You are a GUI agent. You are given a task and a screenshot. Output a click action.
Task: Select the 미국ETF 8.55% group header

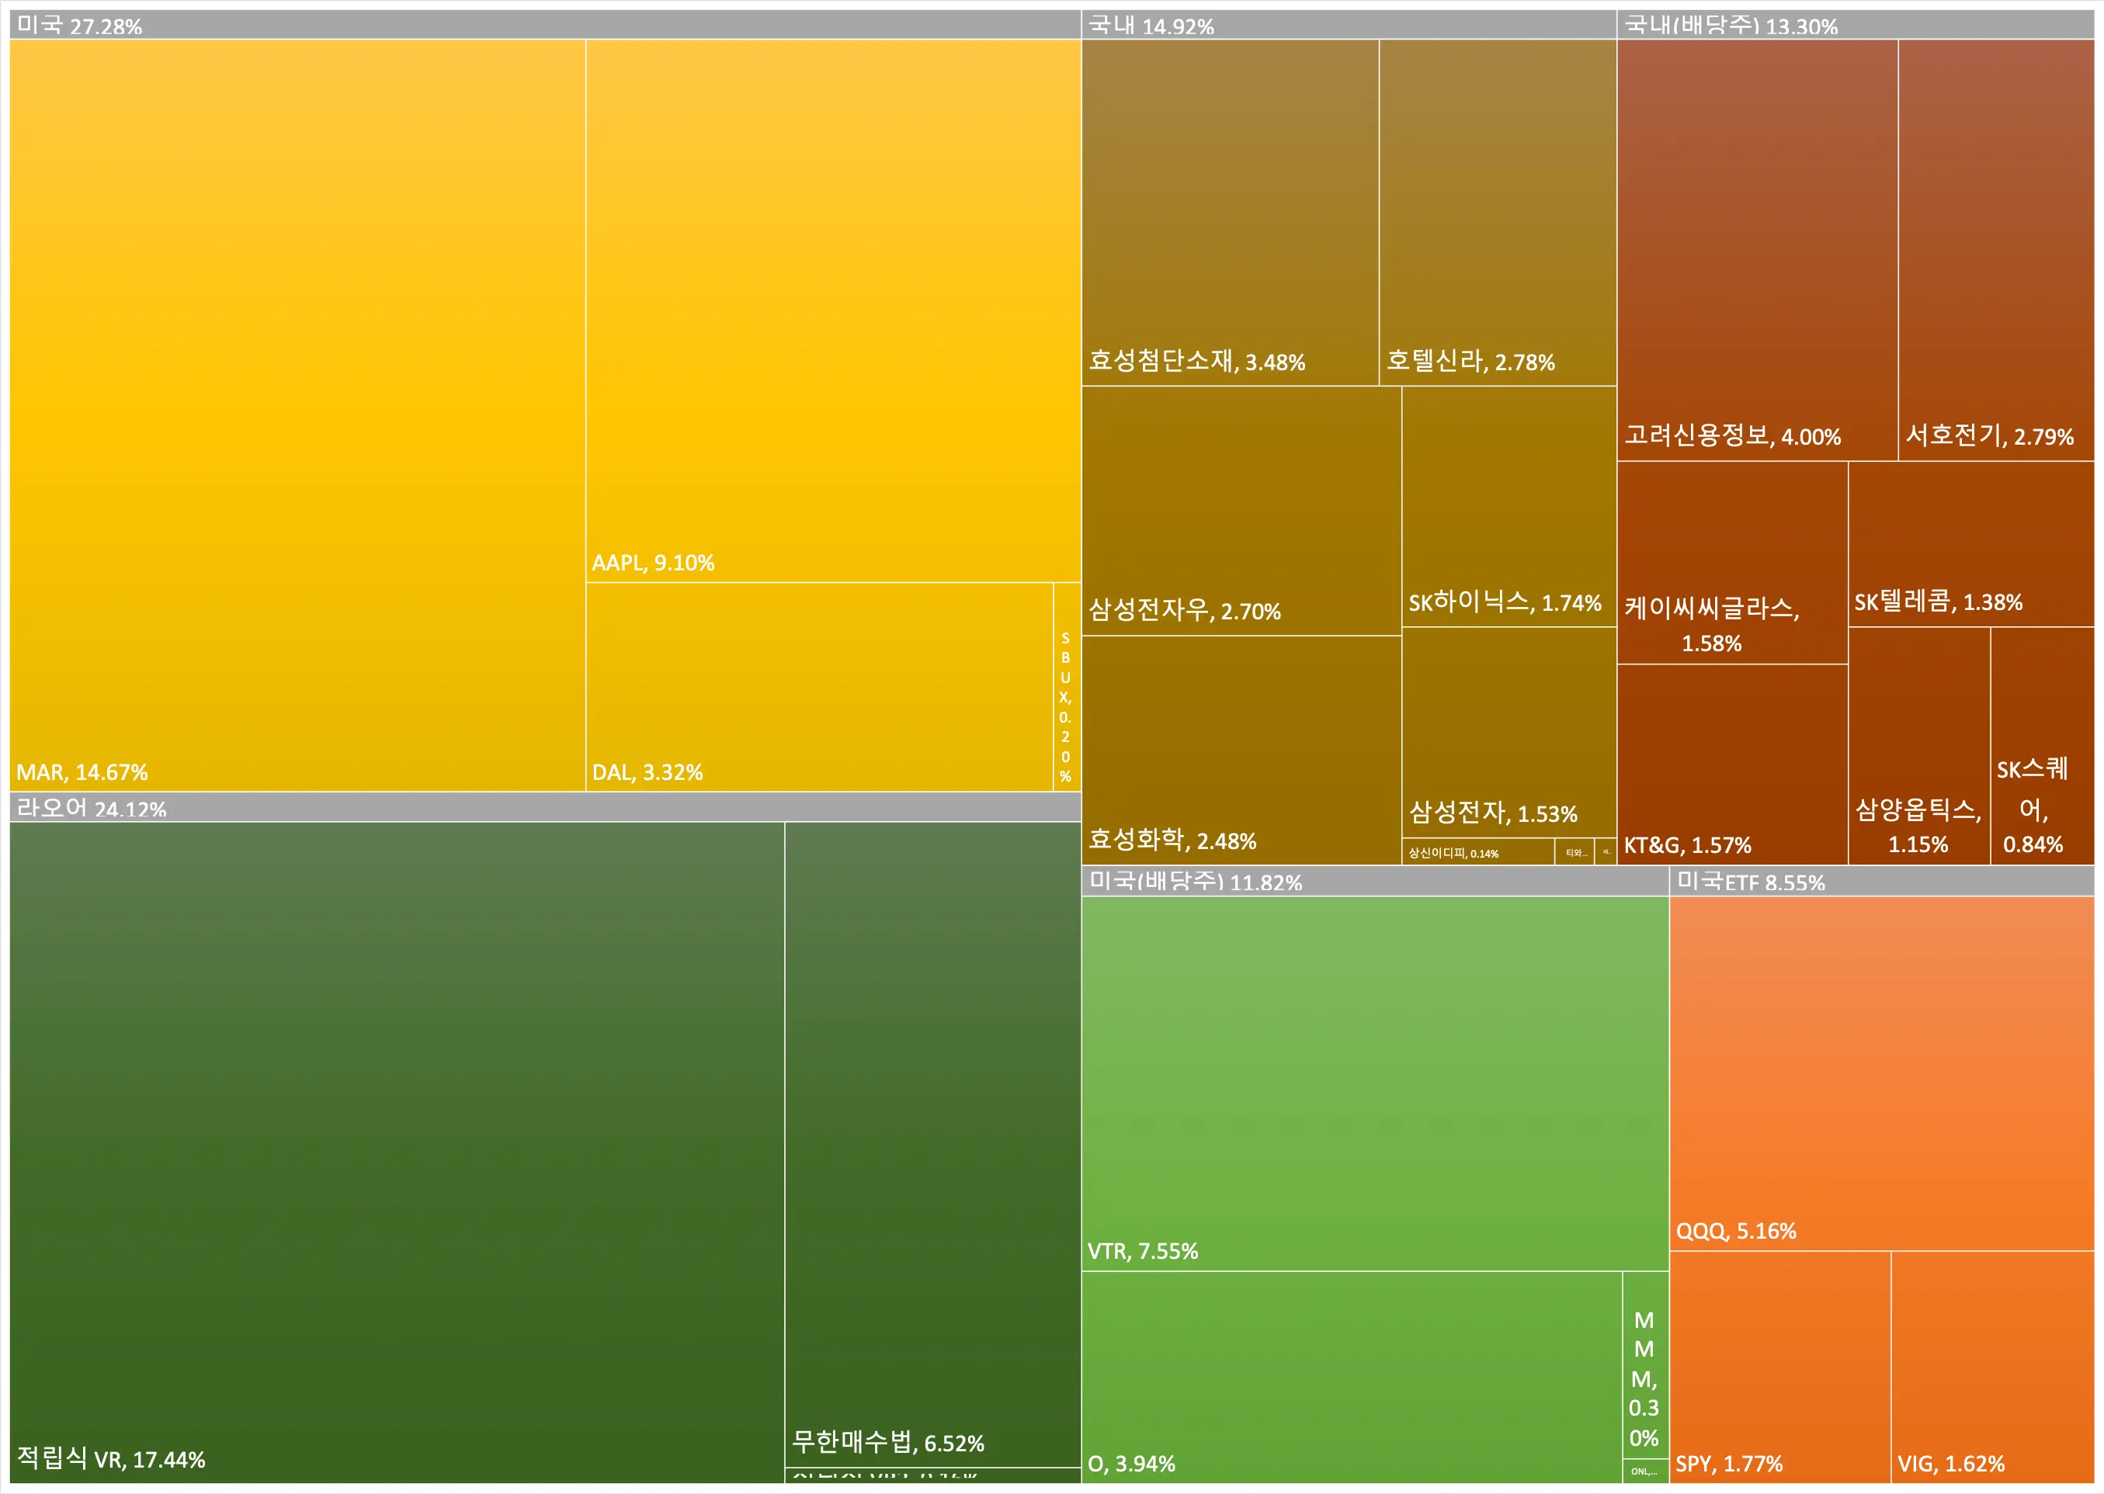pos(1882,880)
